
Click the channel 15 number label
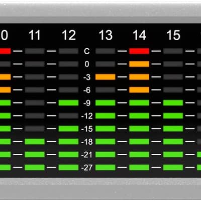tap(173, 35)
